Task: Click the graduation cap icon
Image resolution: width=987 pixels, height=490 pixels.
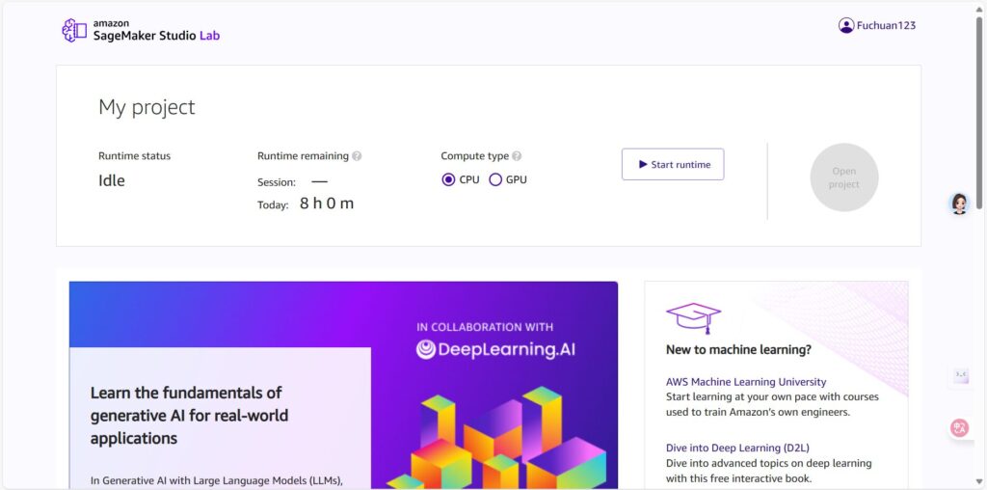Action: point(693,317)
